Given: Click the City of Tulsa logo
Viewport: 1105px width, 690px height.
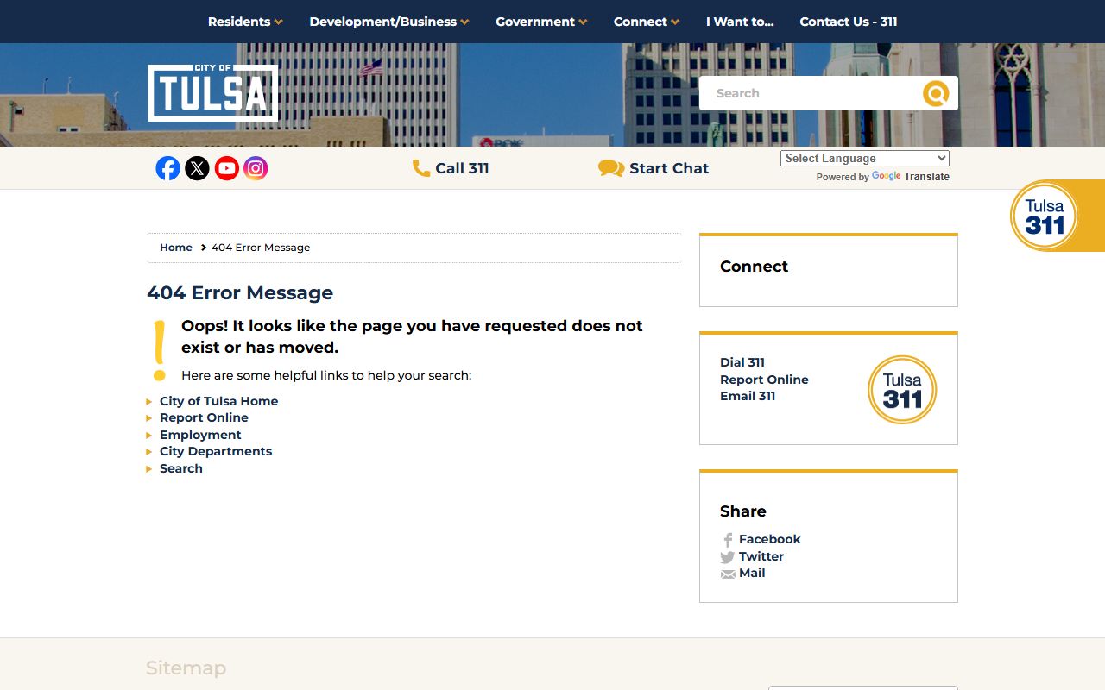Looking at the screenshot, I should (x=212, y=92).
